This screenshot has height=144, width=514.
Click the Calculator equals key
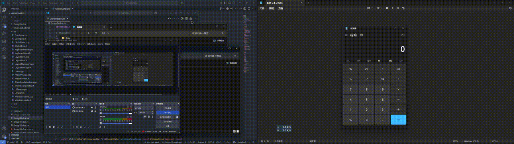click(398, 120)
